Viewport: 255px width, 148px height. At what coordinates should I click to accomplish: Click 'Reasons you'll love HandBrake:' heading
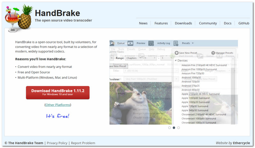(x=41, y=59)
